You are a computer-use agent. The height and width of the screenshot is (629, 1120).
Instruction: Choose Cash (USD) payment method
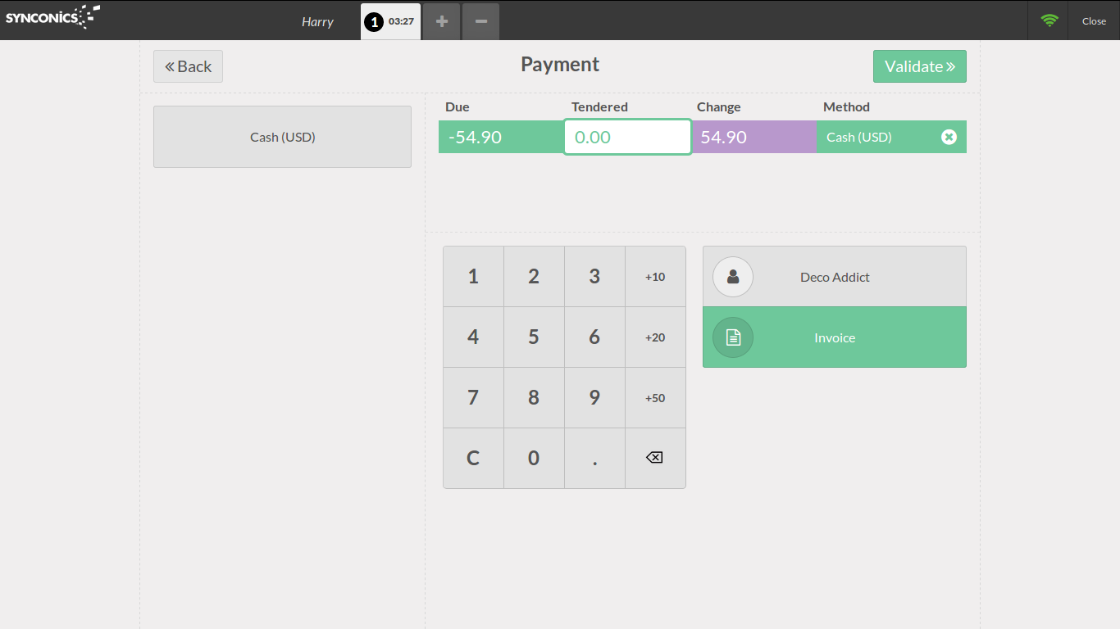coord(282,137)
